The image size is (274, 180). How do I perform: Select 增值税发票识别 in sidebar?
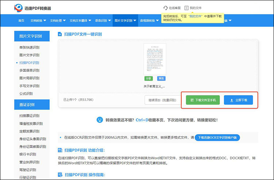(31, 124)
